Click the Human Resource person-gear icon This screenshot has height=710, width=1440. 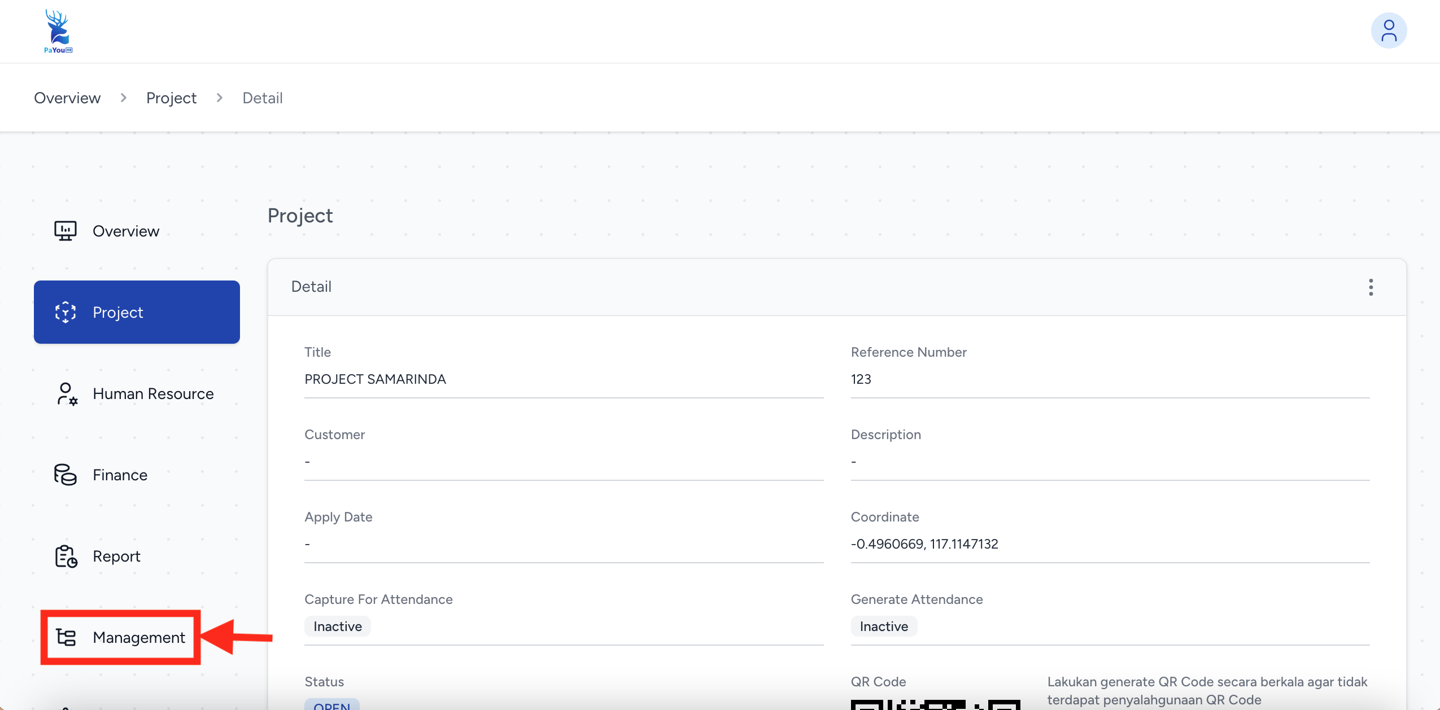[x=67, y=394]
